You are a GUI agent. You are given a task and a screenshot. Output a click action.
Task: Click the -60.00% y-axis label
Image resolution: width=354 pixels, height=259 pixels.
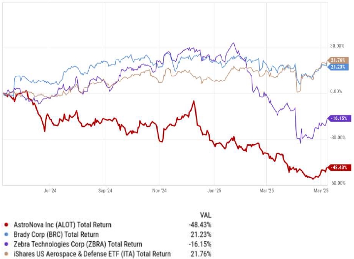337,183
